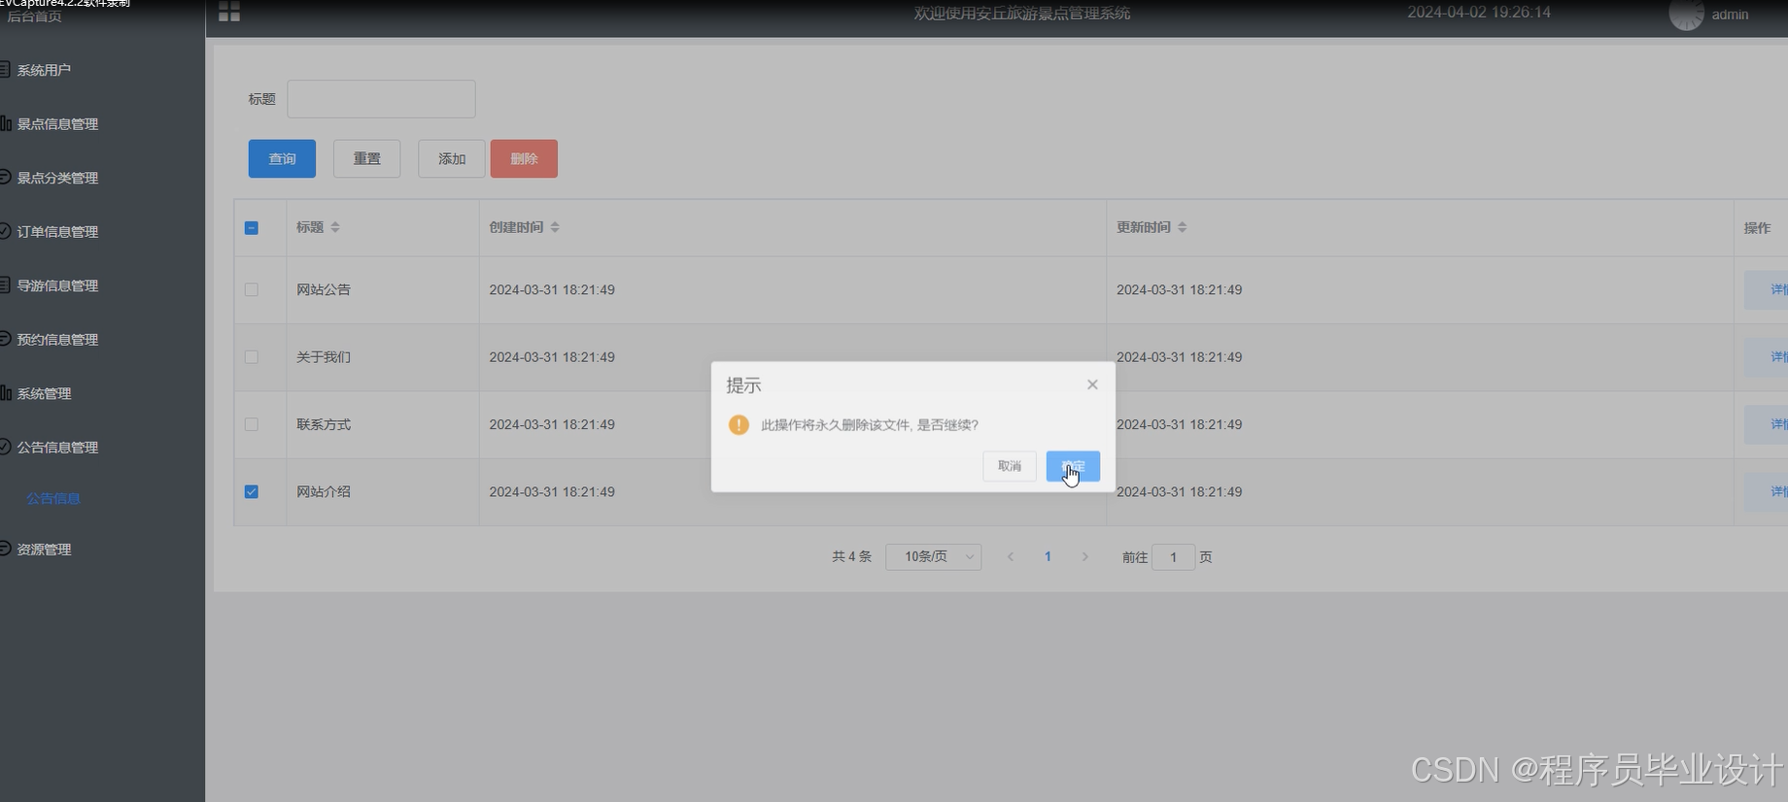Sort by 创建时间 column arrows

555,227
